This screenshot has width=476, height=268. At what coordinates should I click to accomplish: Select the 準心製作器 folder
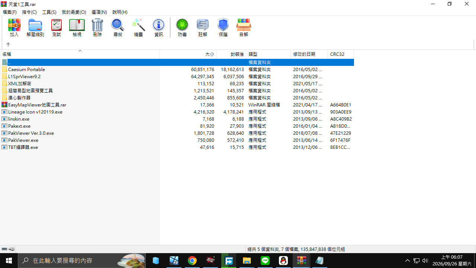(19, 98)
